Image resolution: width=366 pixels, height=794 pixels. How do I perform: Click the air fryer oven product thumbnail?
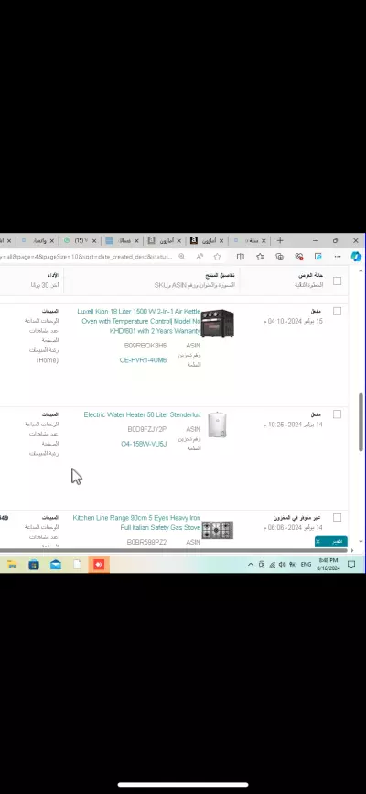point(218,323)
